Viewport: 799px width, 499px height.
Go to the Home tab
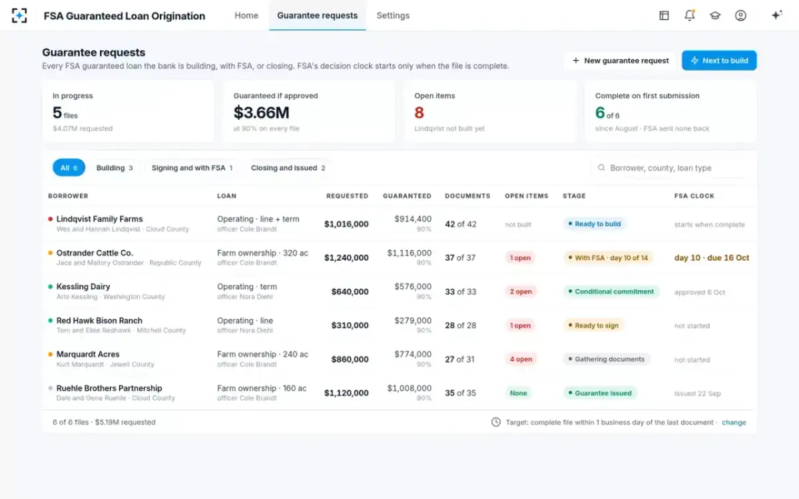tap(246, 15)
